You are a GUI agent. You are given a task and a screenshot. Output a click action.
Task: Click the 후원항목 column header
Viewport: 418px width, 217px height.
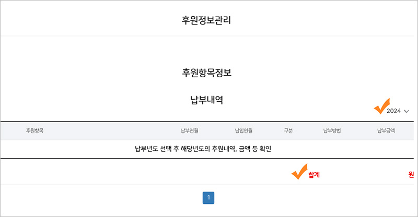point(34,131)
